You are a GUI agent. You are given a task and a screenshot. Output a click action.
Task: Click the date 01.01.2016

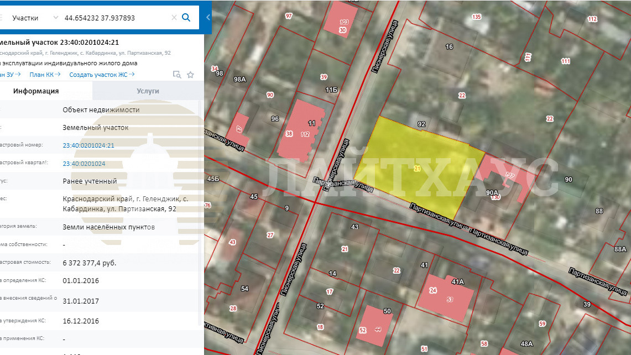pos(81,280)
